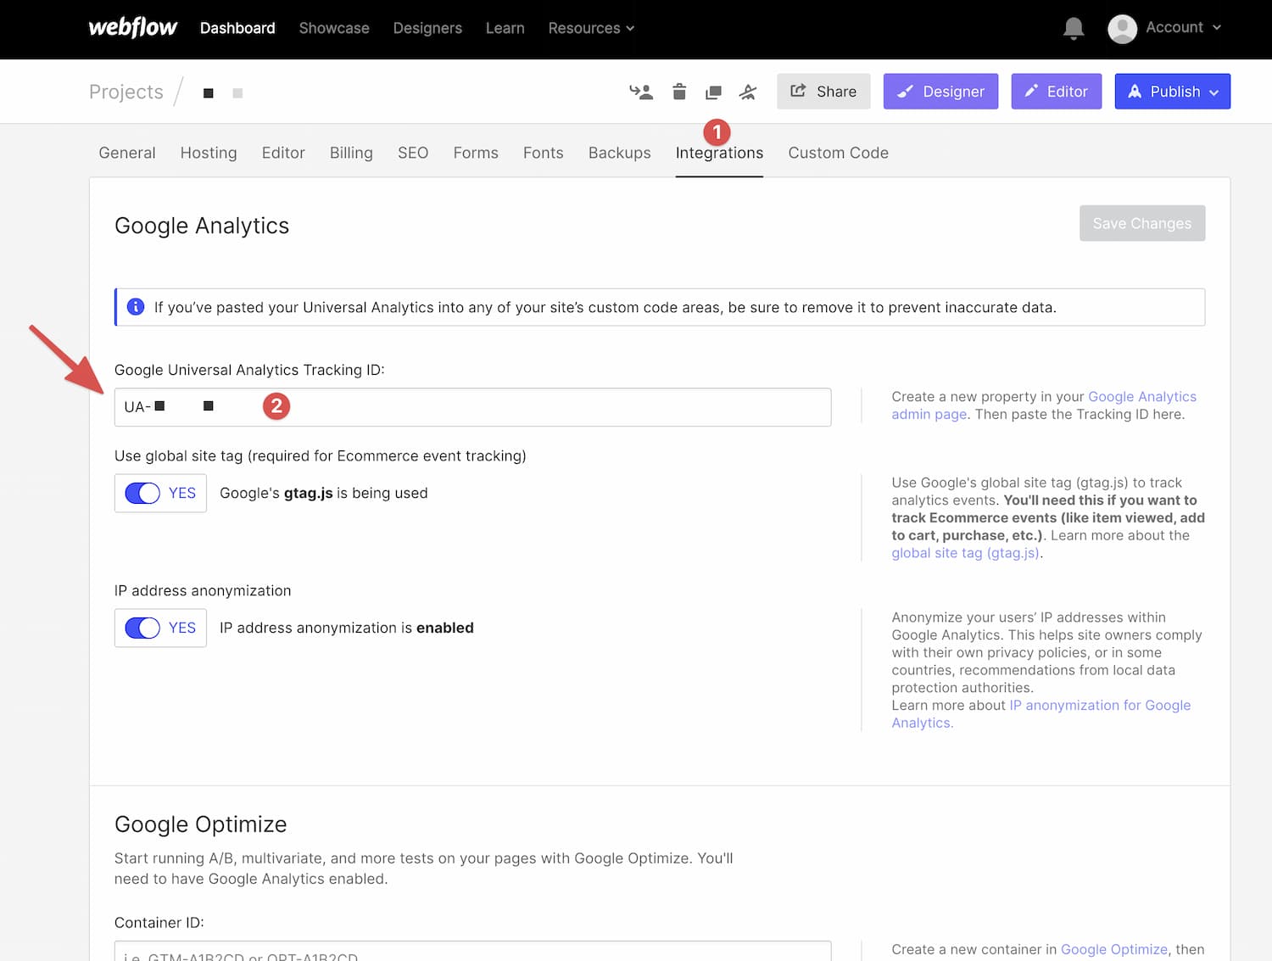Click the info icon in the notice
Image resolution: width=1272 pixels, height=961 pixels.
[x=136, y=307]
